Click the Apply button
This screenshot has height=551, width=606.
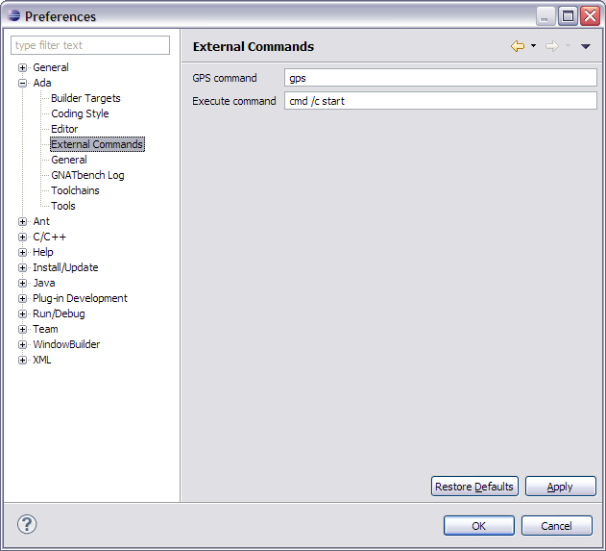pyautogui.click(x=561, y=487)
